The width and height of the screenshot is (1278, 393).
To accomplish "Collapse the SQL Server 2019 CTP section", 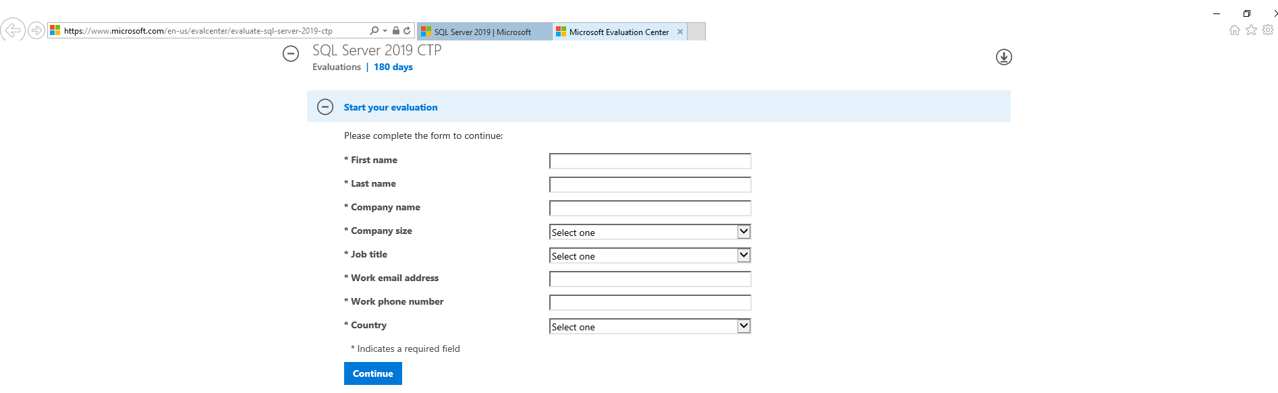I will click(x=291, y=54).
